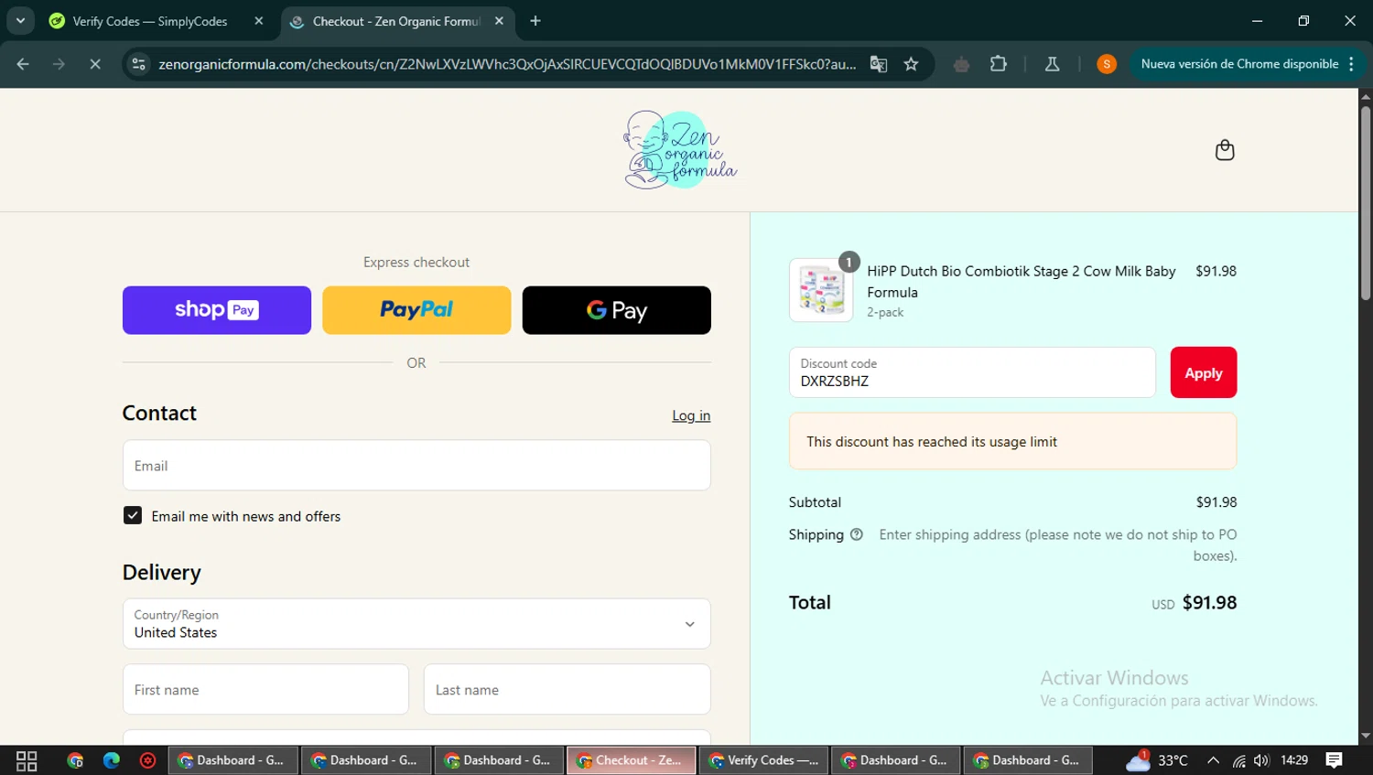Open the Extensions puzzle icon
The height and width of the screenshot is (775, 1373).
tap(999, 64)
